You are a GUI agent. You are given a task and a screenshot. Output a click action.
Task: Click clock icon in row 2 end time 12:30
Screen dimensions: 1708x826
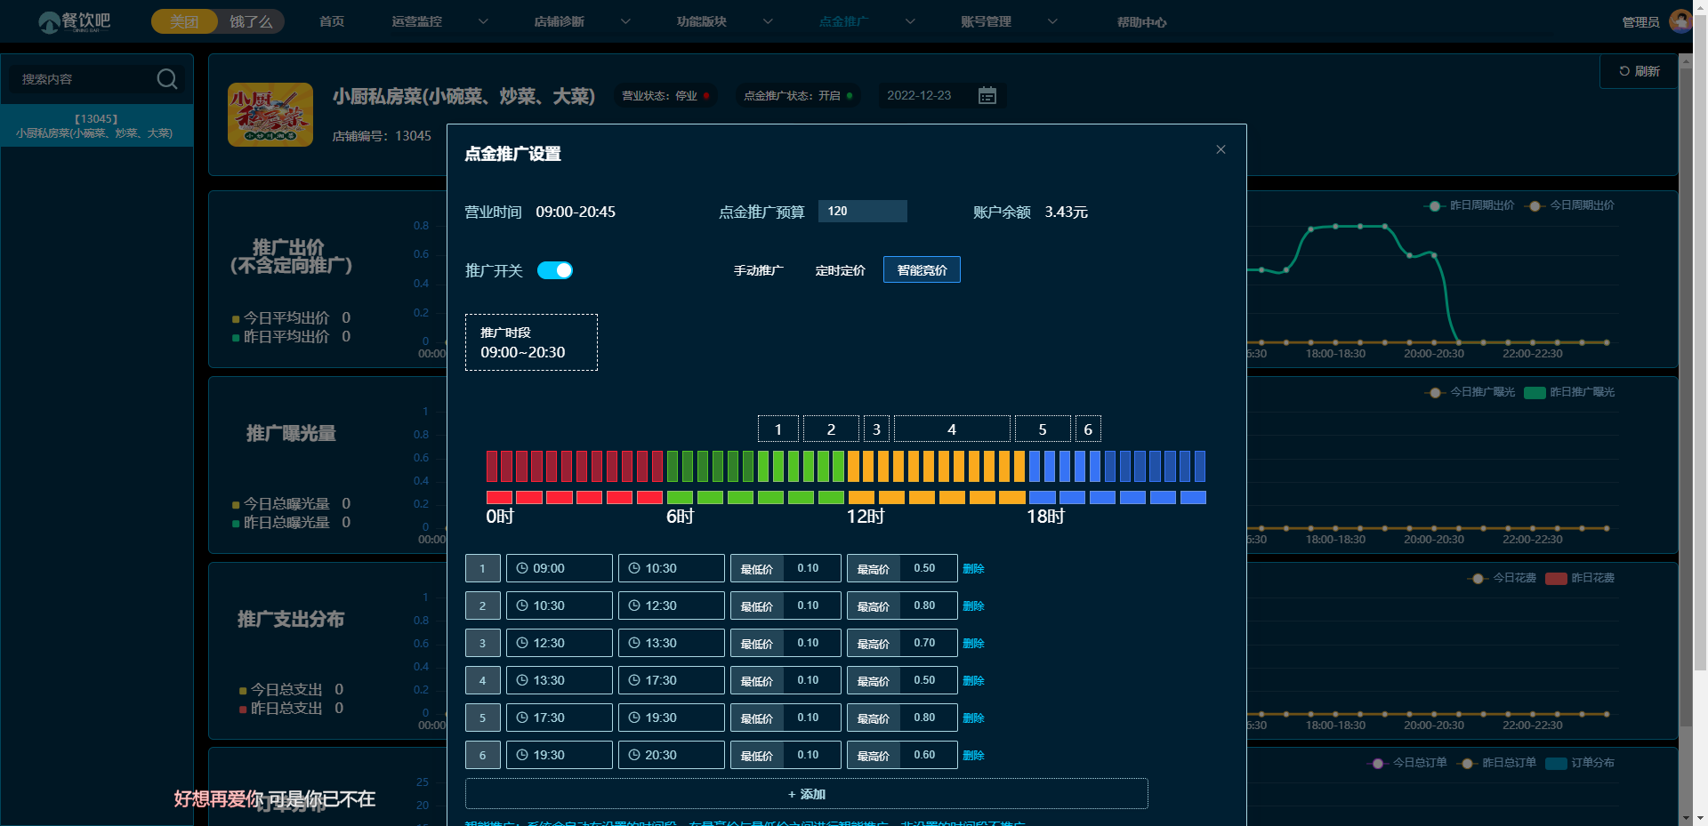pos(634,605)
